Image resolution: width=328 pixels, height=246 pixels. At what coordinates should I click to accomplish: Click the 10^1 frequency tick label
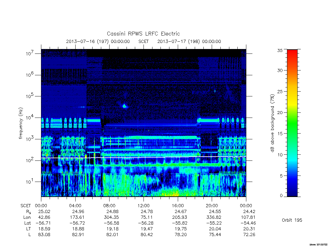point(30,182)
